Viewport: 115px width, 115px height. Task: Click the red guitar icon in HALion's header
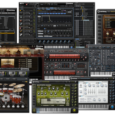[27, 4]
